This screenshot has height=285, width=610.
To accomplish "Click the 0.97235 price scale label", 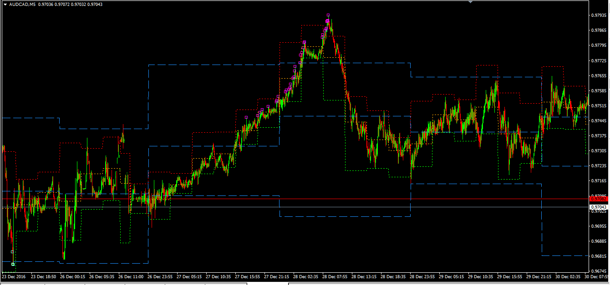I will click(x=598, y=166).
